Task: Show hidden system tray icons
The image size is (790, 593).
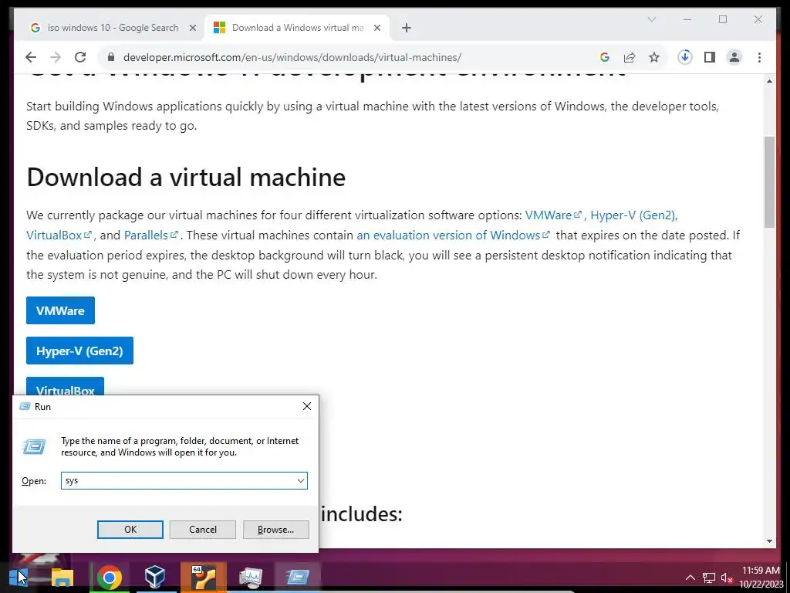Action: (x=690, y=578)
